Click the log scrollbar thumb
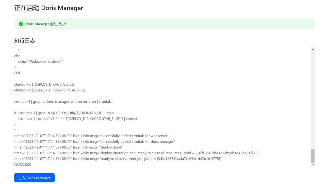Screen dimensions: 325x184 pyautogui.click(x=313, y=156)
